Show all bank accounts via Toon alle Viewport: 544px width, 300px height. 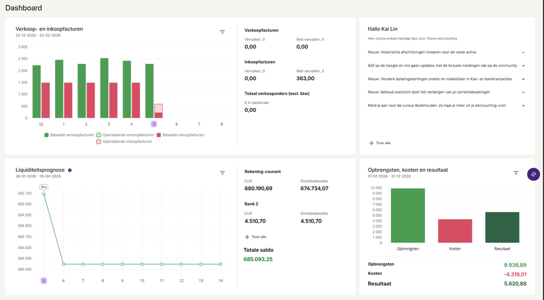(x=259, y=237)
